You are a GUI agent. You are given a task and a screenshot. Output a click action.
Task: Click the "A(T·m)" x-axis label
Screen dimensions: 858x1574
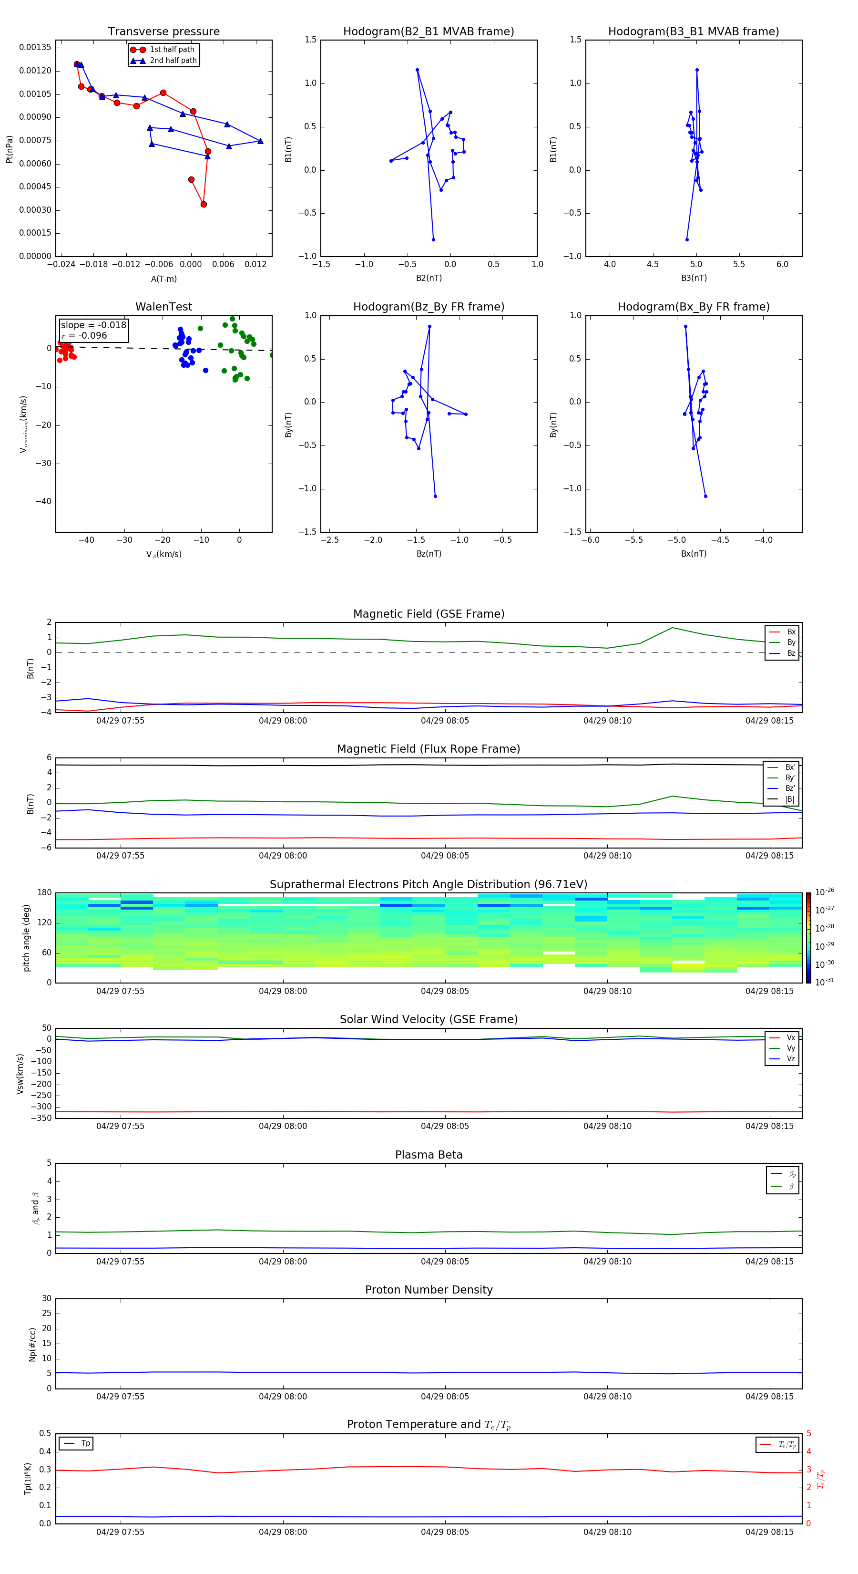pyautogui.click(x=163, y=279)
